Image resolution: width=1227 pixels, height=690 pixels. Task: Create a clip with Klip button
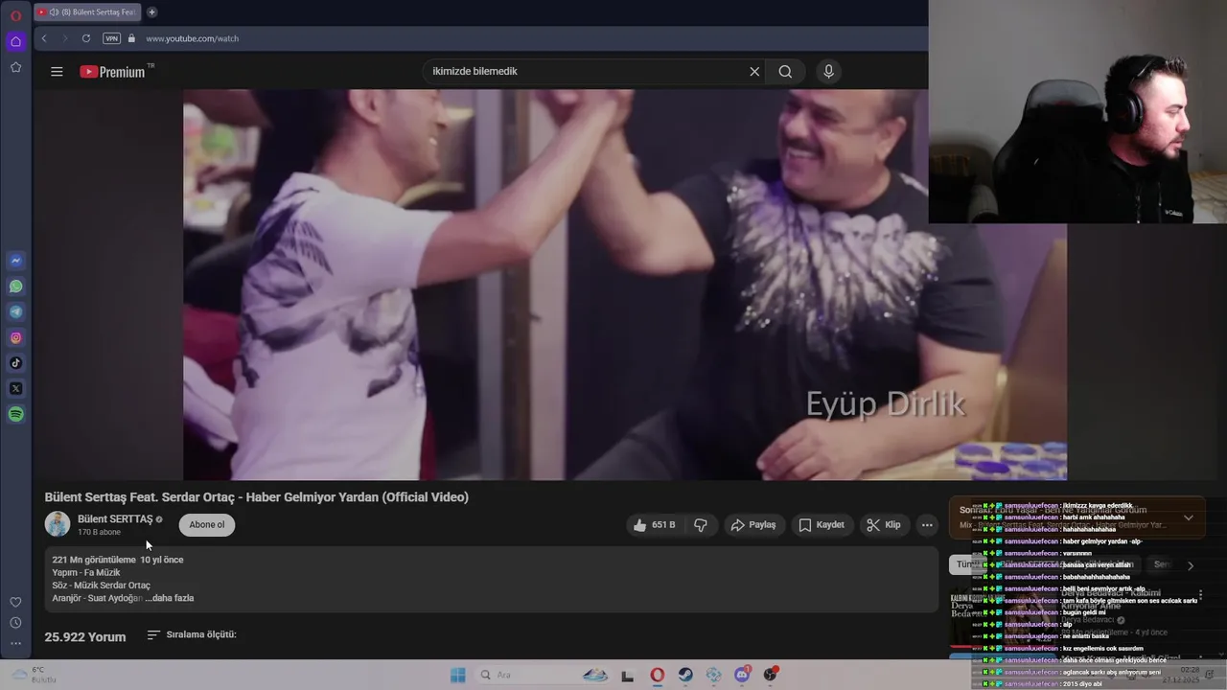point(884,525)
